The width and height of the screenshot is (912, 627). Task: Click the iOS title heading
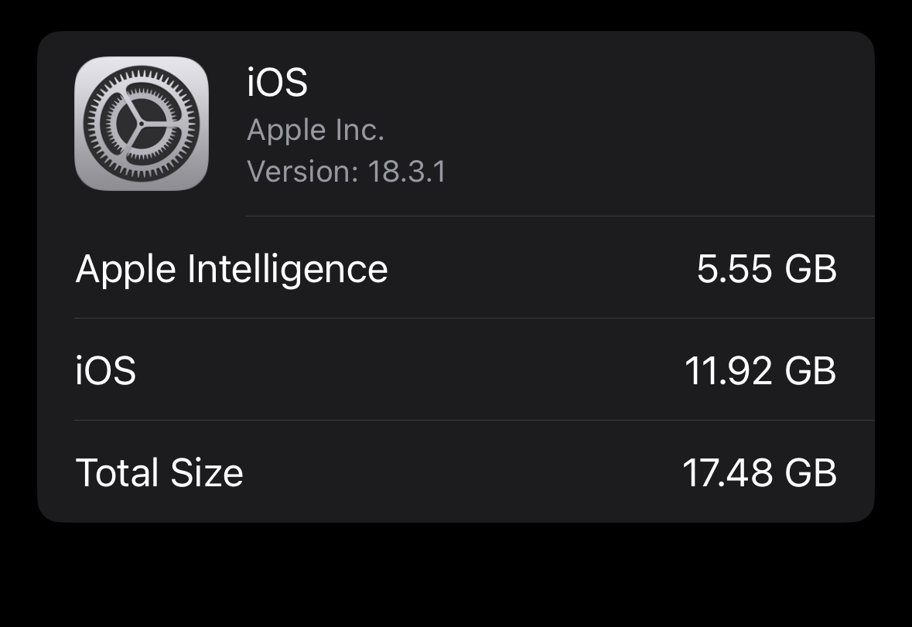[x=276, y=82]
